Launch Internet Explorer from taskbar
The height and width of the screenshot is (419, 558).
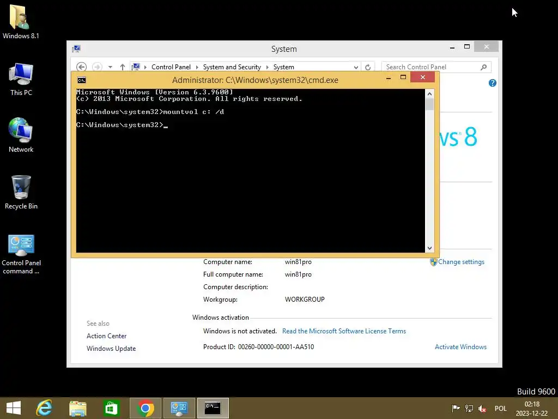[45, 408]
